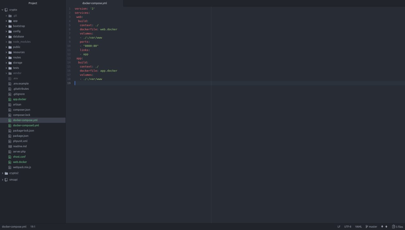Image resolution: width=405 pixels, height=230 pixels.
Task: Expand the resources folder chevron
Action: click(x=6, y=52)
